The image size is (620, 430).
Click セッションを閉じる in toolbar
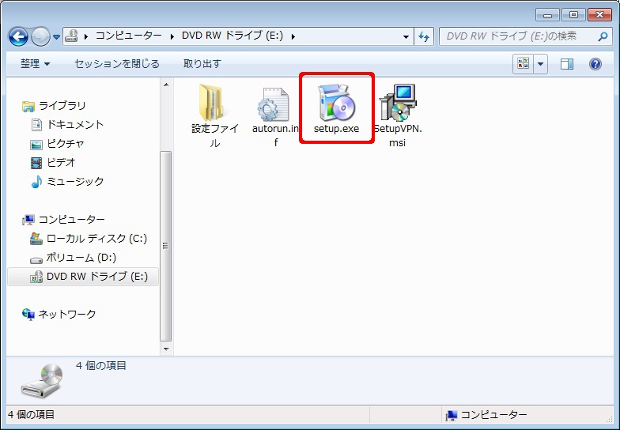116,63
